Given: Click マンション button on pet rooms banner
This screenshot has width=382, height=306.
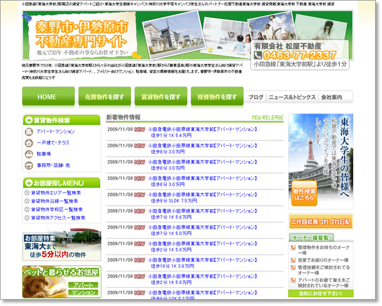Looking at the screenshot, I should click(83, 292).
